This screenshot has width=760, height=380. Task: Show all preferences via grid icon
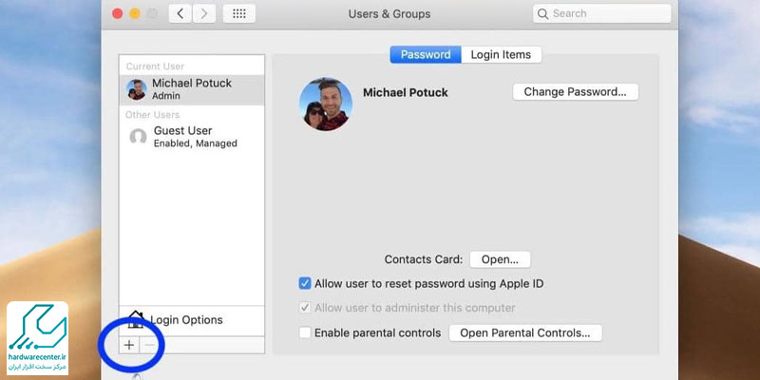pyautogui.click(x=238, y=14)
